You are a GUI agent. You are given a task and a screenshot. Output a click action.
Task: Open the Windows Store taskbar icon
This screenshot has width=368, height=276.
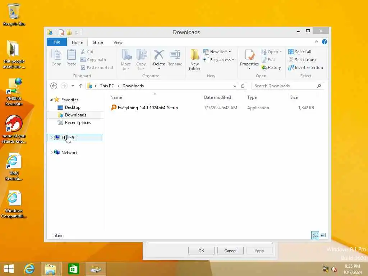pos(73,269)
